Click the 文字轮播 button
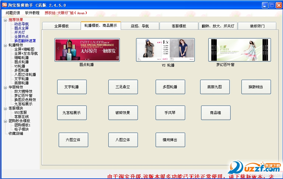The image size is (283, 179). pos(72,87)
